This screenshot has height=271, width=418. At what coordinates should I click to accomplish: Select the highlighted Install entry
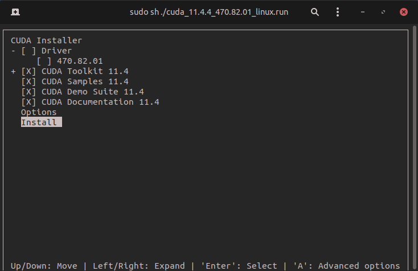(x=39, y=122)
